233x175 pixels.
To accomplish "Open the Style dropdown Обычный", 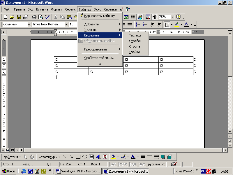I will pyautogui.click(x=29, y=24).
